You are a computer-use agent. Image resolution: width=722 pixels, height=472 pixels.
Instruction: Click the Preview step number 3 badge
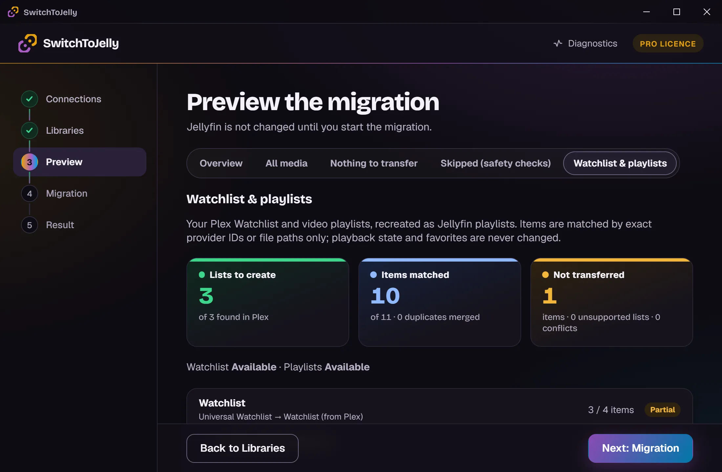click(x=30, y=162)
